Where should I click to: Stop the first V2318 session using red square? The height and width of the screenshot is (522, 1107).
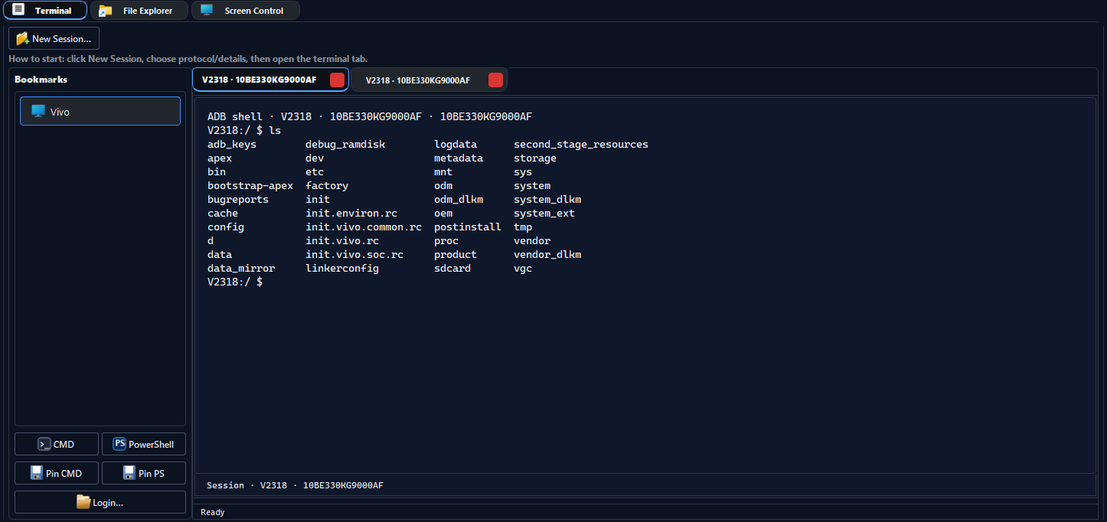point(337,79)
